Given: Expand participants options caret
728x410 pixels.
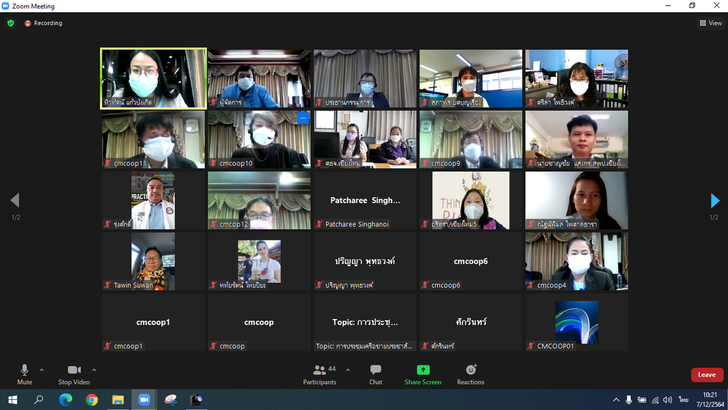Looking at the screenshot, I should coord(348,369).
